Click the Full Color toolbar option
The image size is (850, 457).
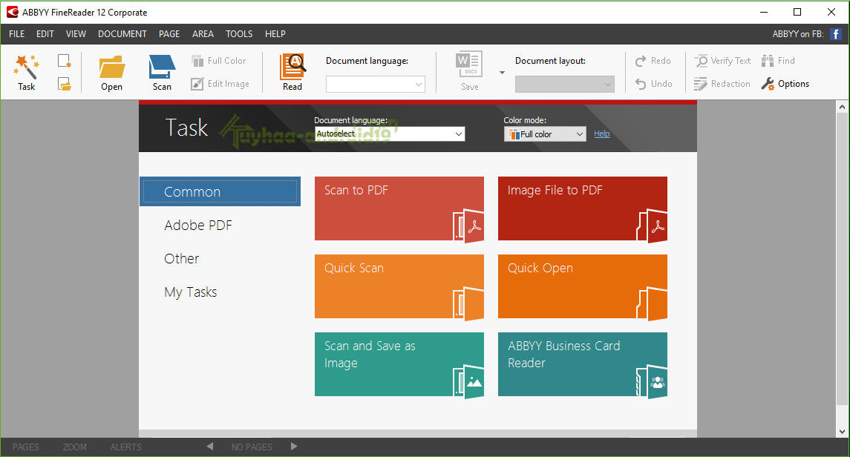click(x=219, y=61)
